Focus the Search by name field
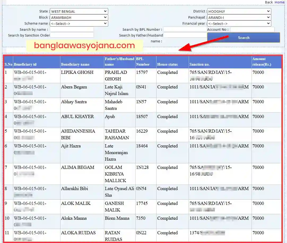The width and height of the screenshot is (287, 243). 72,29
